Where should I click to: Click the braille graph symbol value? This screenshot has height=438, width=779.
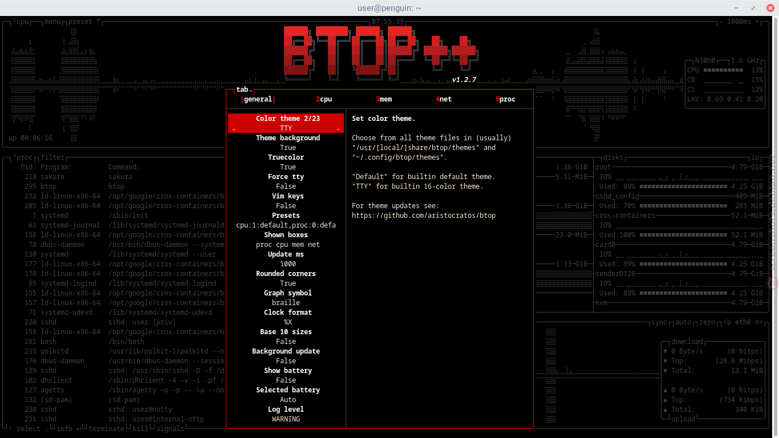[x=286, y=303]
